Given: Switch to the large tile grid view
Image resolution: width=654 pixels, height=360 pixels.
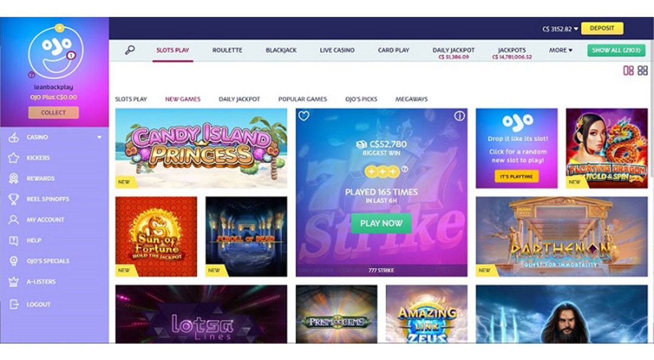Looking at the screenshot, I should [x=628, y=70].
